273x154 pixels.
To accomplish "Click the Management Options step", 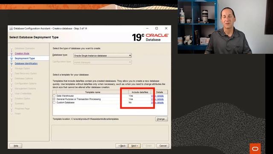I will 25,89.
